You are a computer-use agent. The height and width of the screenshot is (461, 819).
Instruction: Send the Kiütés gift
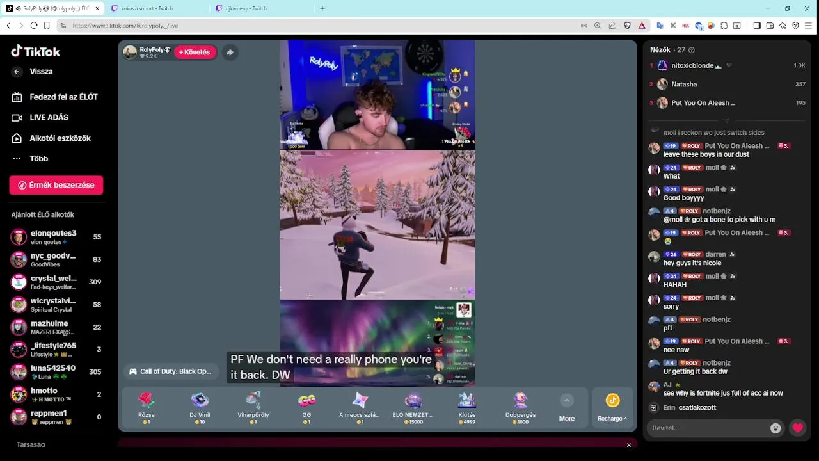466,408
